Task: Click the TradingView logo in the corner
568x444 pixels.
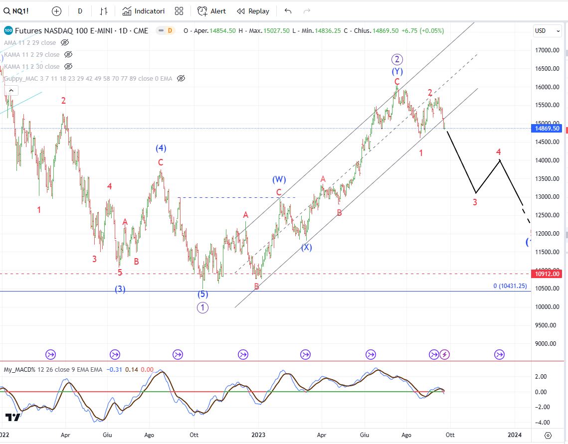Action: pyautogui.click(x=12, y=417)
